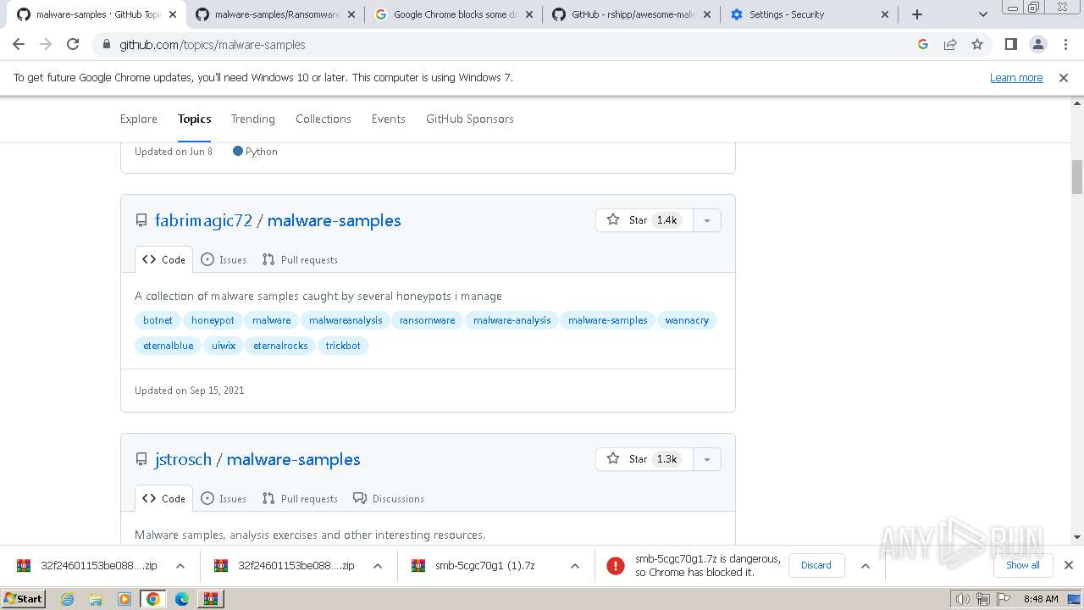Open the Collections navigation item
Viewport: 1084px width, 610px height.
[324, 119]
